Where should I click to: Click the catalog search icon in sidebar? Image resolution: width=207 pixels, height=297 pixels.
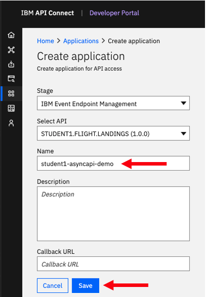(11, 79)
